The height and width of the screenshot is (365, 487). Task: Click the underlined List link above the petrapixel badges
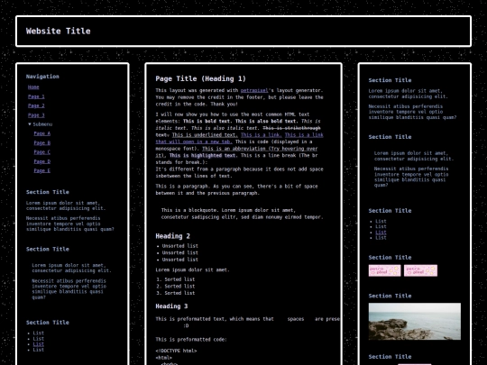[x=381, y=233]
